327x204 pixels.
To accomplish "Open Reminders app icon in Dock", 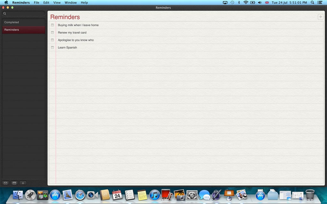I will click(130, 195).
